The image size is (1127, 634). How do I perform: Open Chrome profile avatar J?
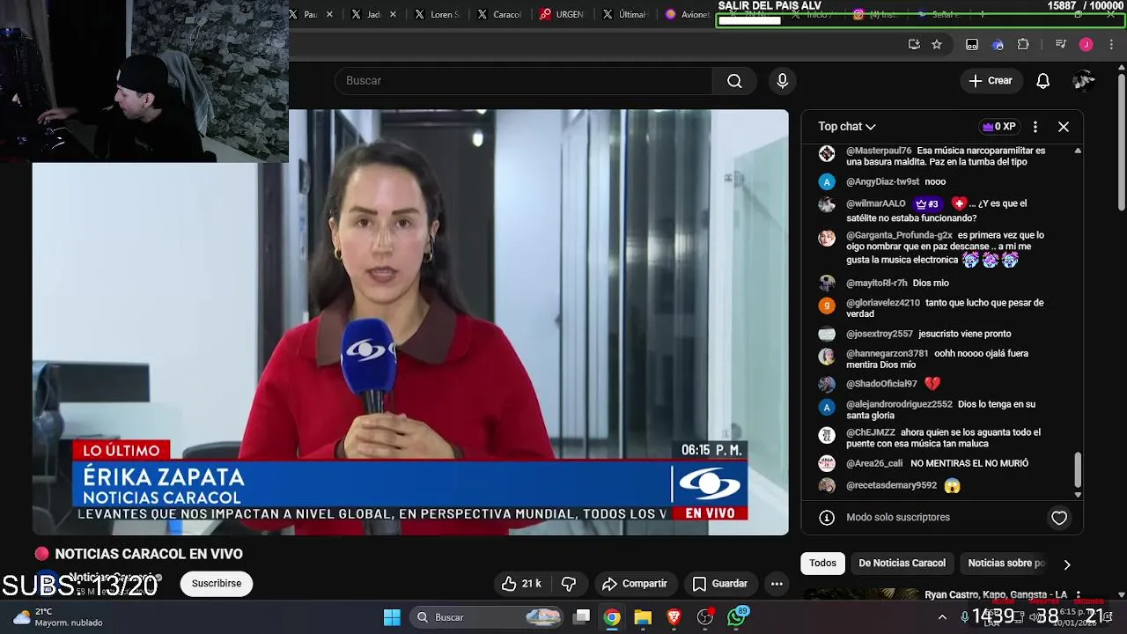coord(1086,44)
